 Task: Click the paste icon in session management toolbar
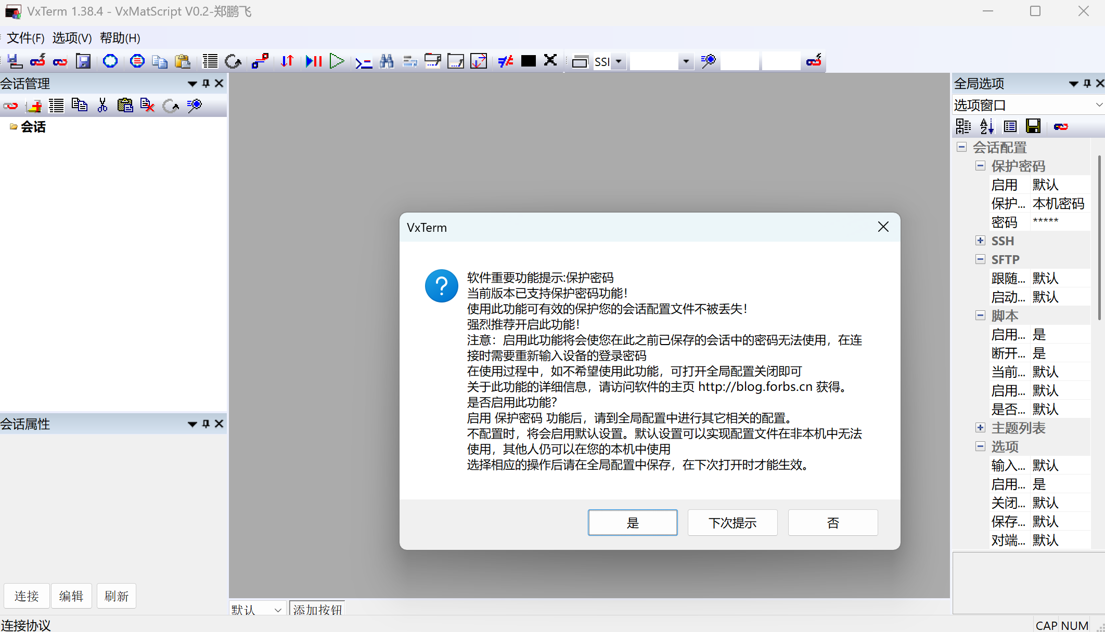[125, 105]
